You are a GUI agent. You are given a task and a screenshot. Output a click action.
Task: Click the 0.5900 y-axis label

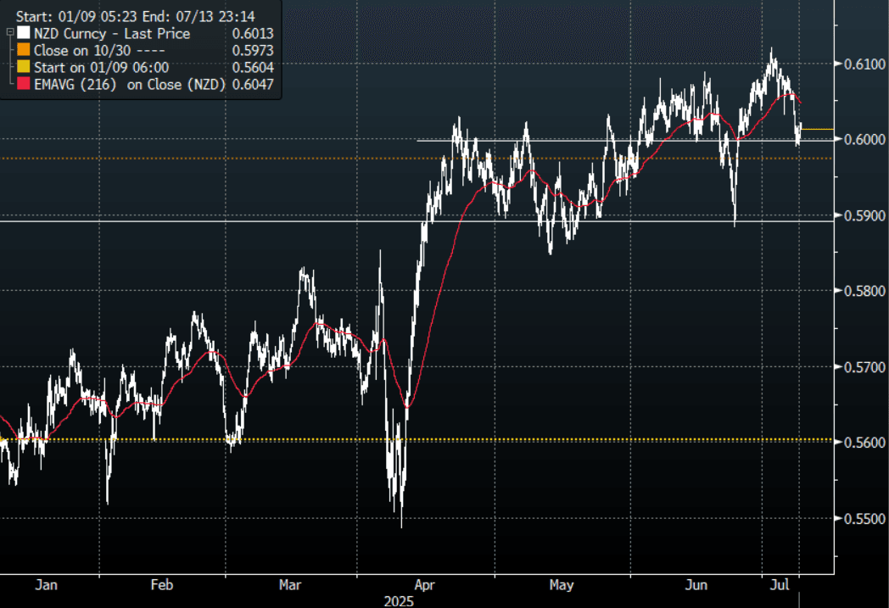tap(864, 215)
